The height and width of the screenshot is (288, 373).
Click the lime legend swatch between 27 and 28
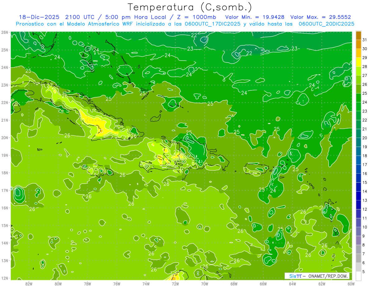point(358,71)
